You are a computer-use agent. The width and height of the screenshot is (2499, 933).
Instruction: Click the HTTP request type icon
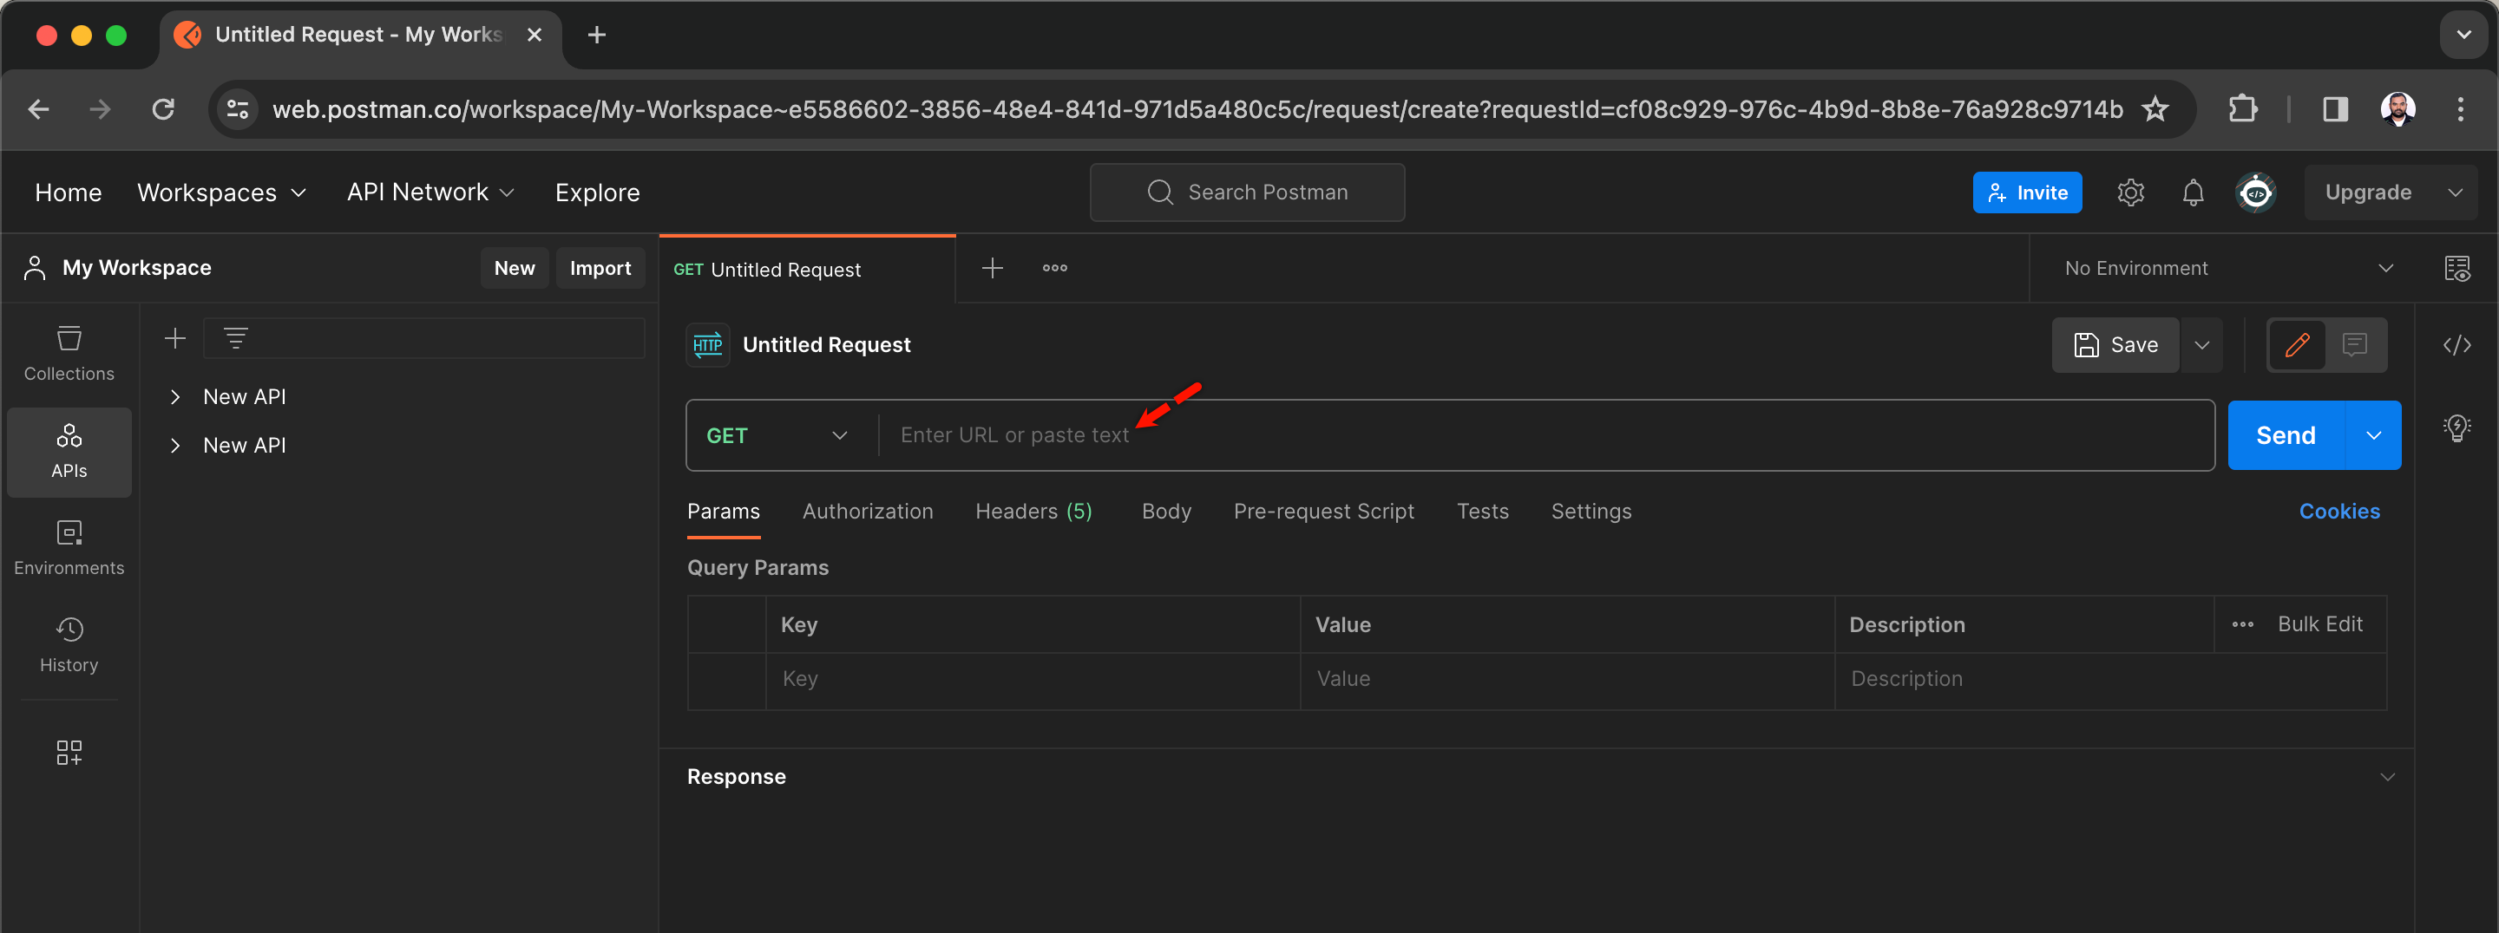pos(707,344)
